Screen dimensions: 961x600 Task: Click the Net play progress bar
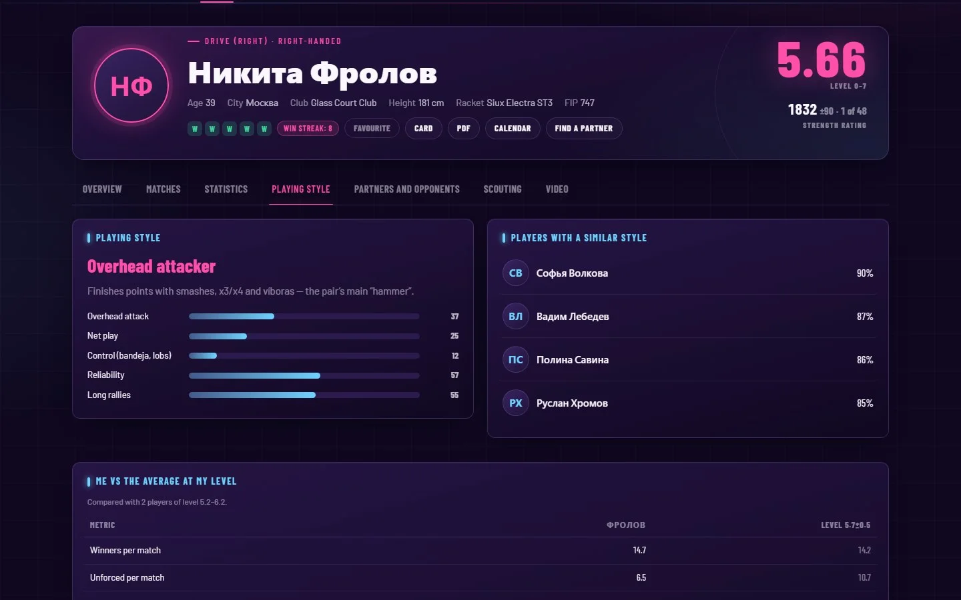pos(304,336)
